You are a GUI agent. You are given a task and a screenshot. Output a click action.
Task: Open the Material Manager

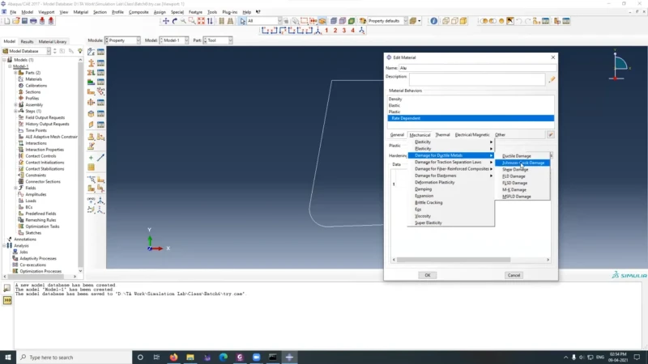(x=100, y=52)
